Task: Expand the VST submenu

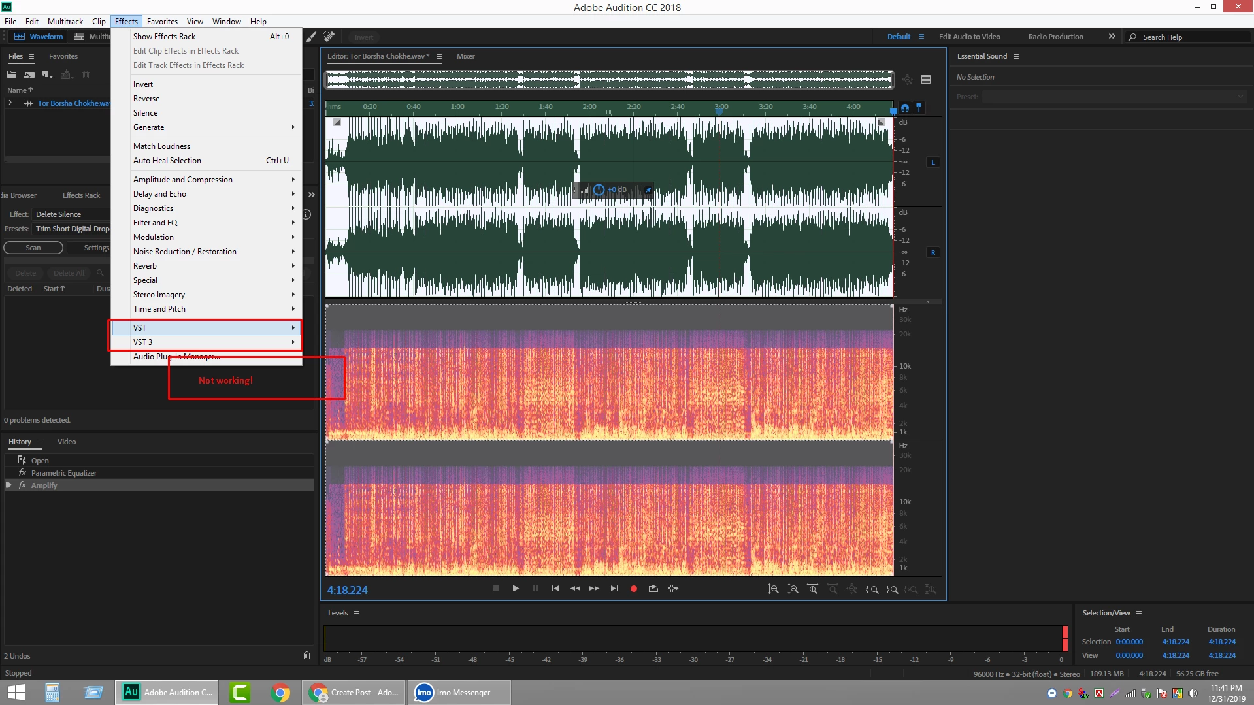Action: pos(206,328)
